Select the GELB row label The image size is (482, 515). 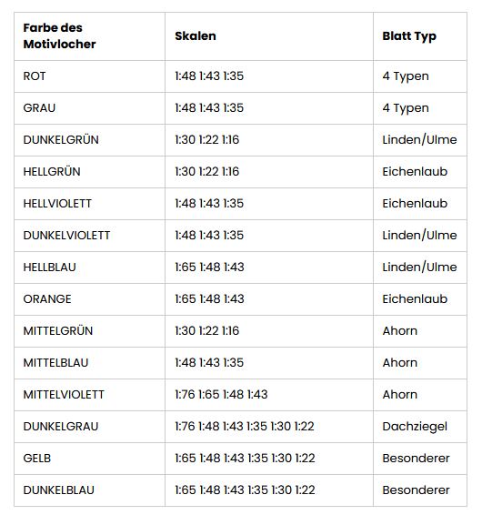tap(37, 459)
